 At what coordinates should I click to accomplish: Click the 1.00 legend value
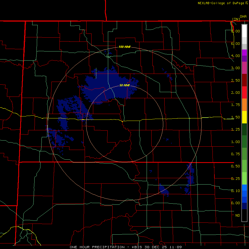click(x=235, y=142)
